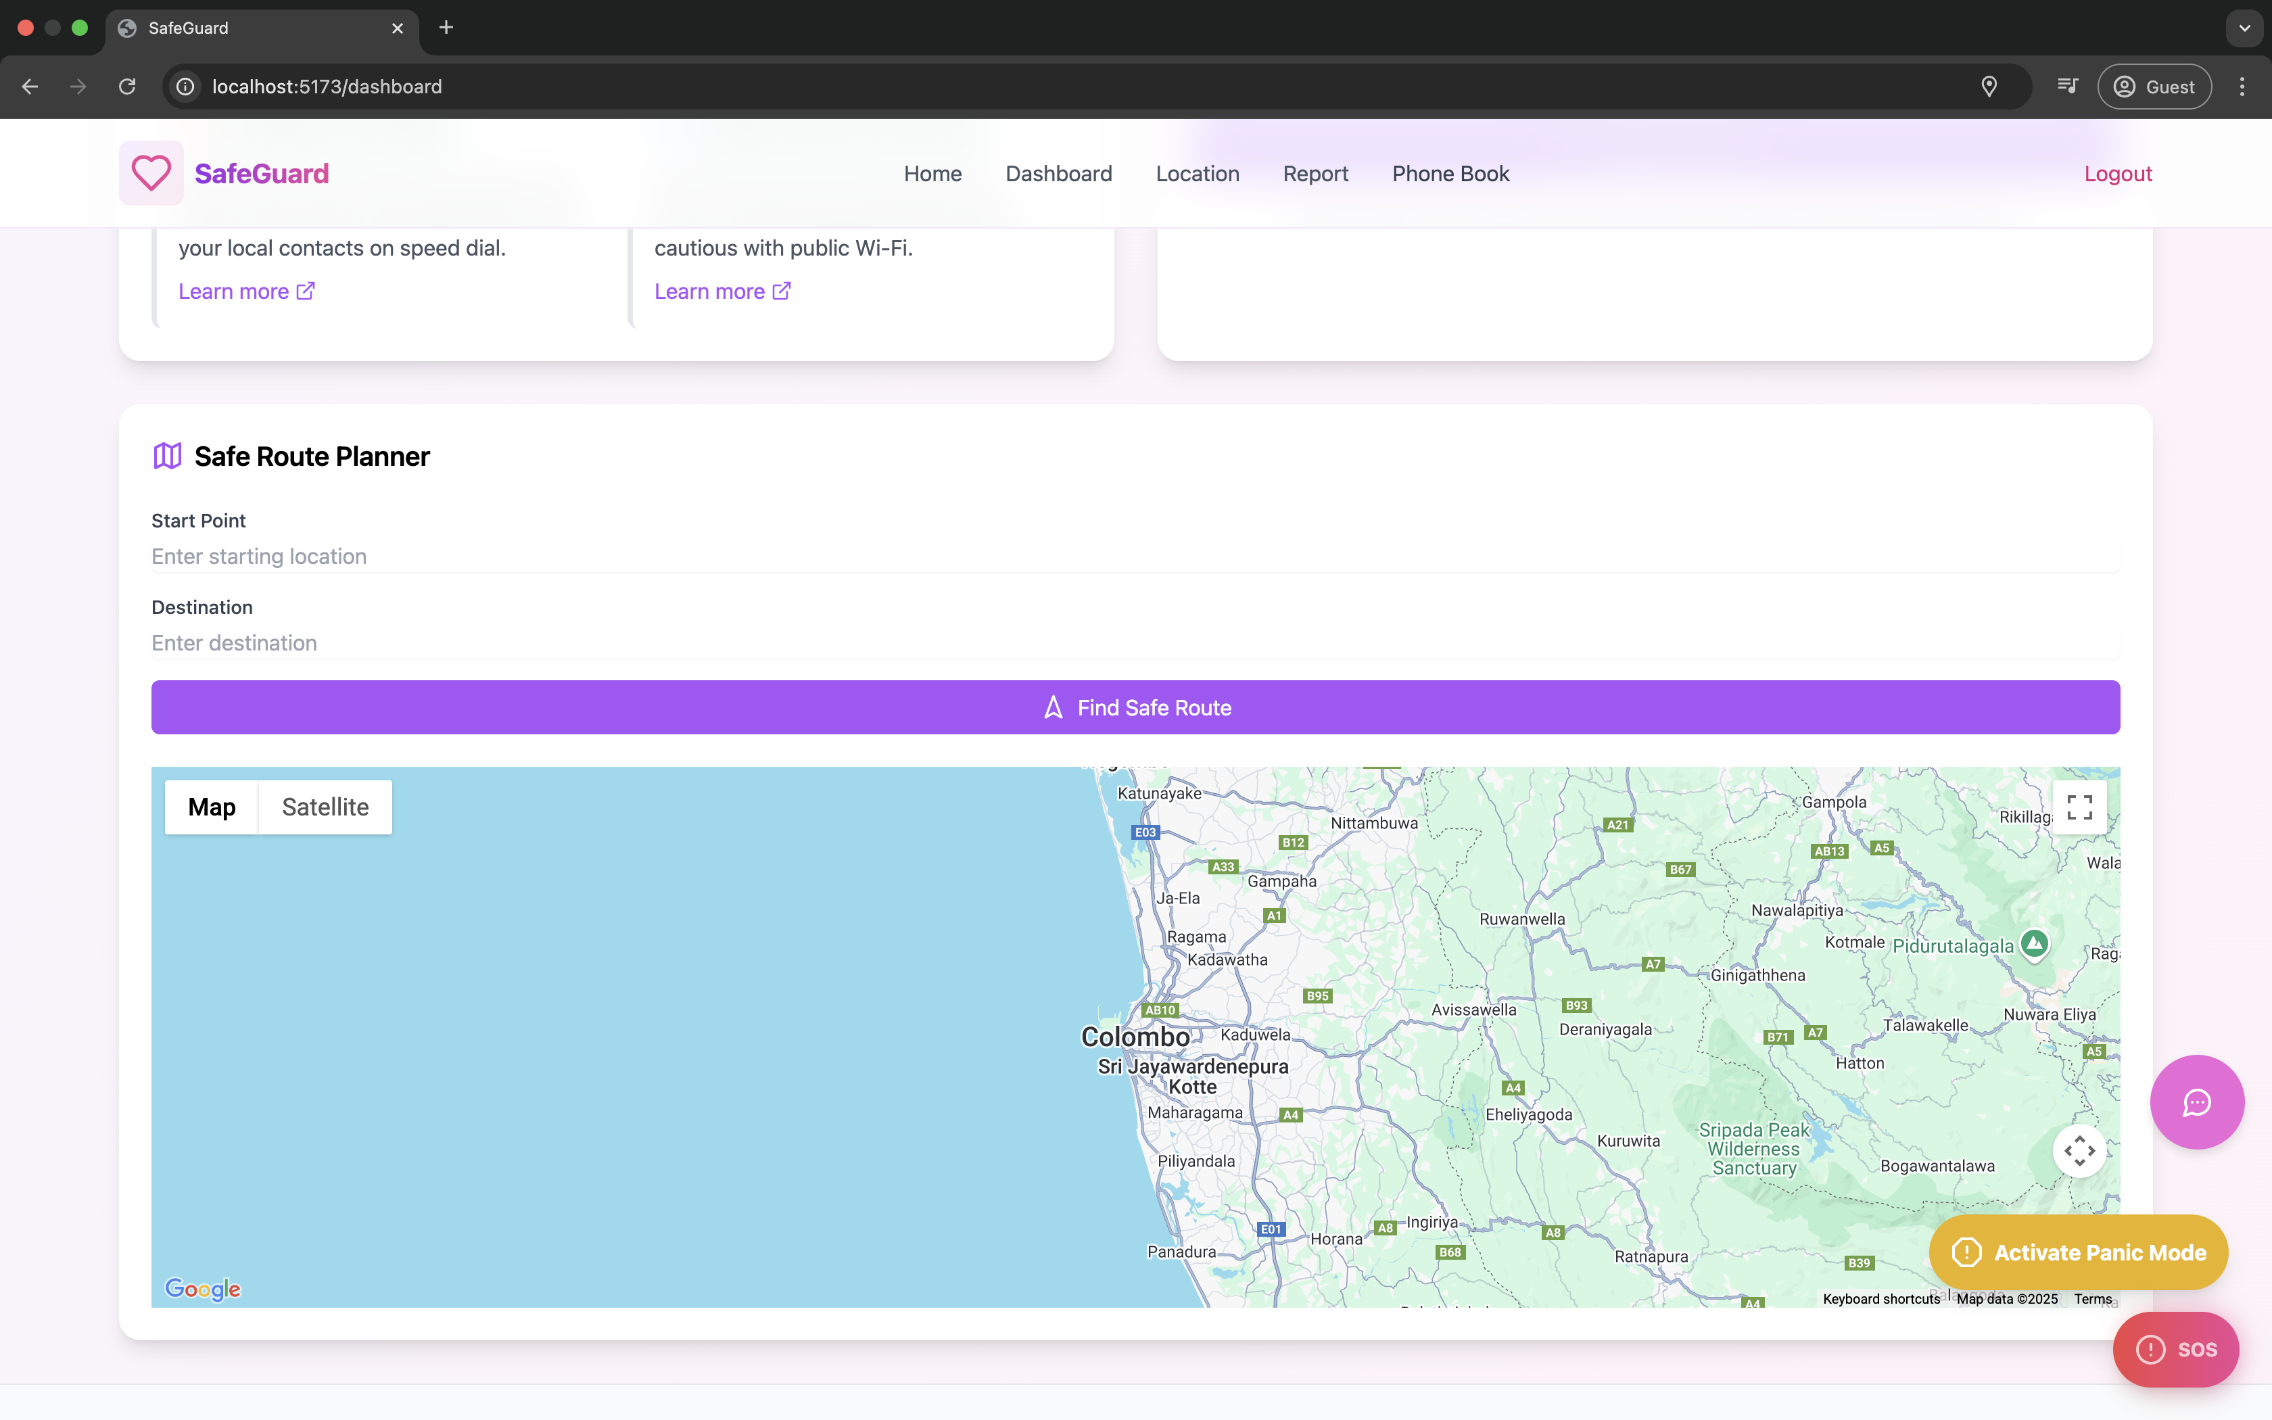Image resolution: width=2272 pixels, height=1420 pixels.
Task: Click the map camera pan control
Action: coord(2079,1150)
